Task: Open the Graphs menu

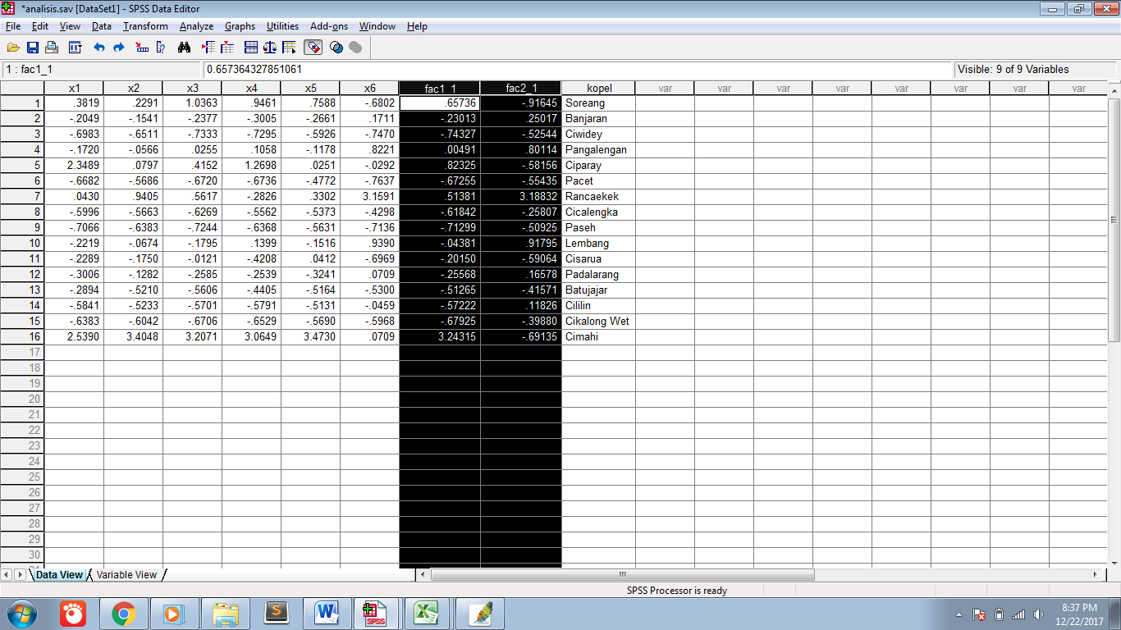Action: [240, 25]
